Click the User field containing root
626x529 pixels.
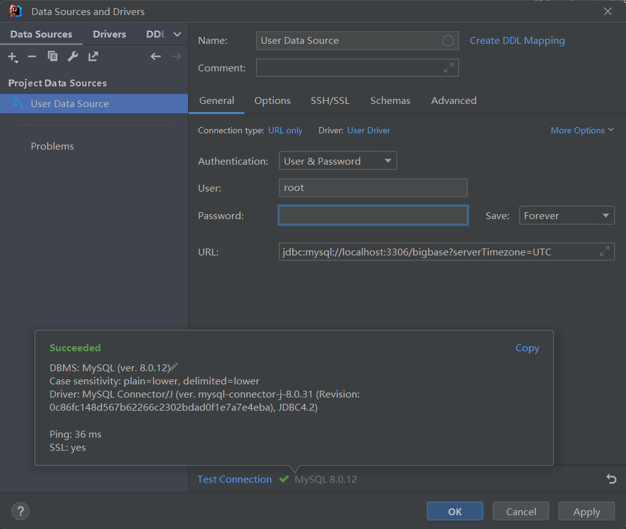click(x=373, y=188)
